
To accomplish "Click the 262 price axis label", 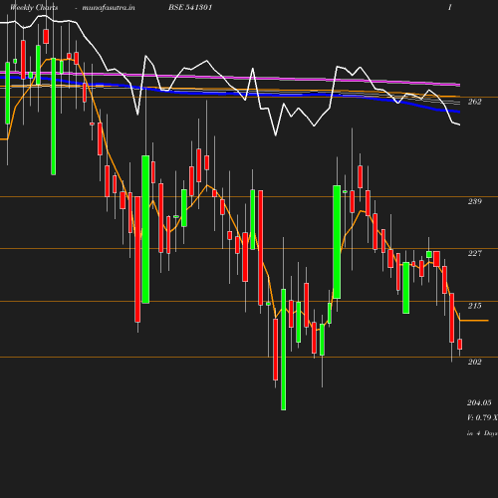I will [474, 102].
